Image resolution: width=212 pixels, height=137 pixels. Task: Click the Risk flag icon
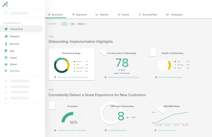(x=6, y=51)
